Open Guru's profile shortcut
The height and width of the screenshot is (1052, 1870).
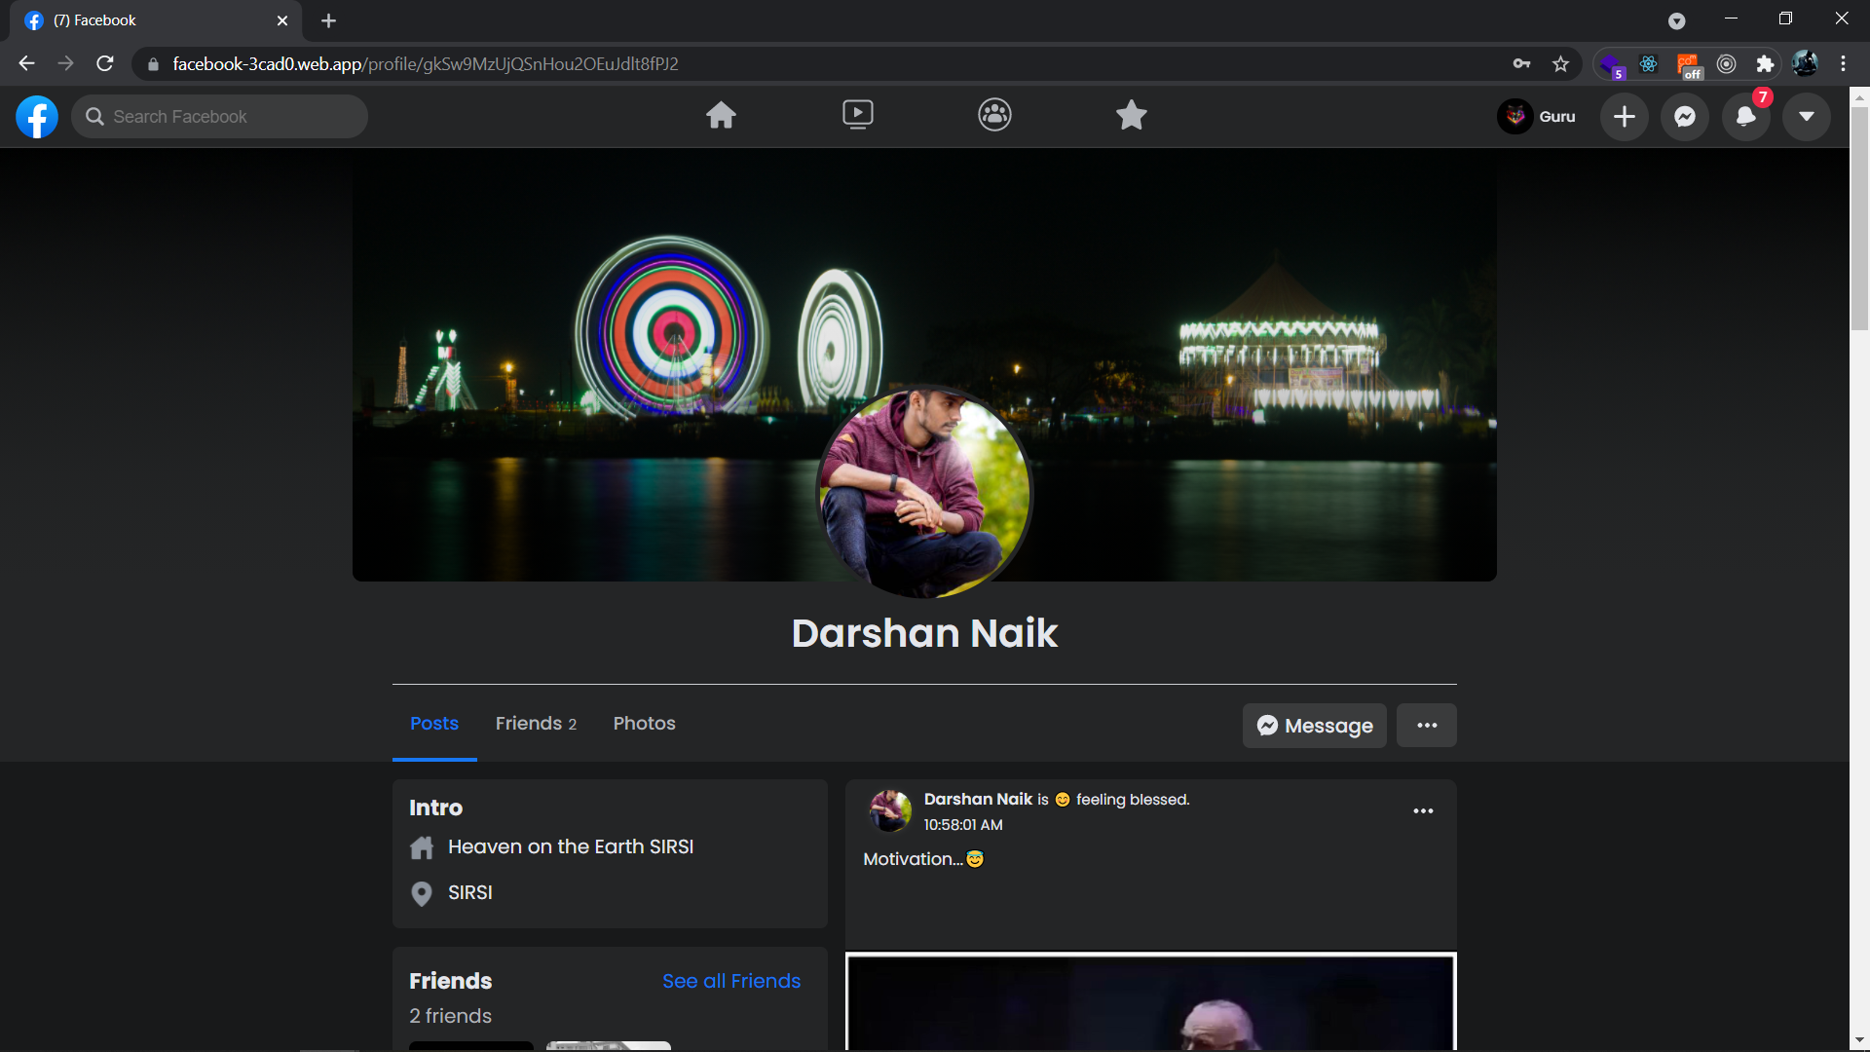pos(1537,117)
